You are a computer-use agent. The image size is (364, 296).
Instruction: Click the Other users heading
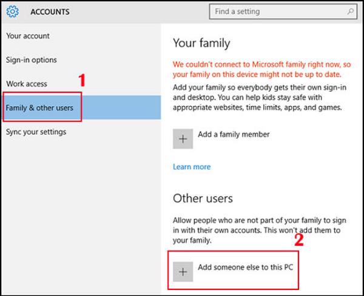pos(203,198)
